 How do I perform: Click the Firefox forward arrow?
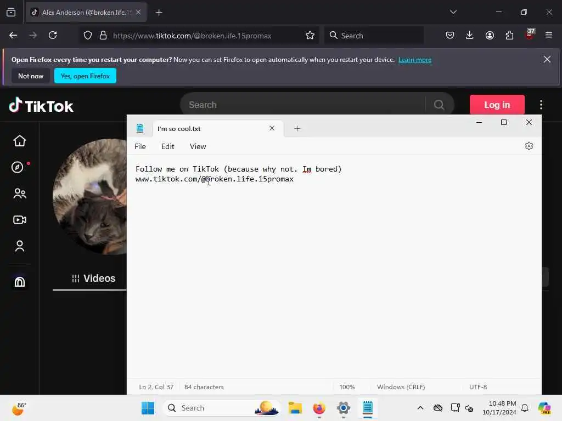point(33,35)
